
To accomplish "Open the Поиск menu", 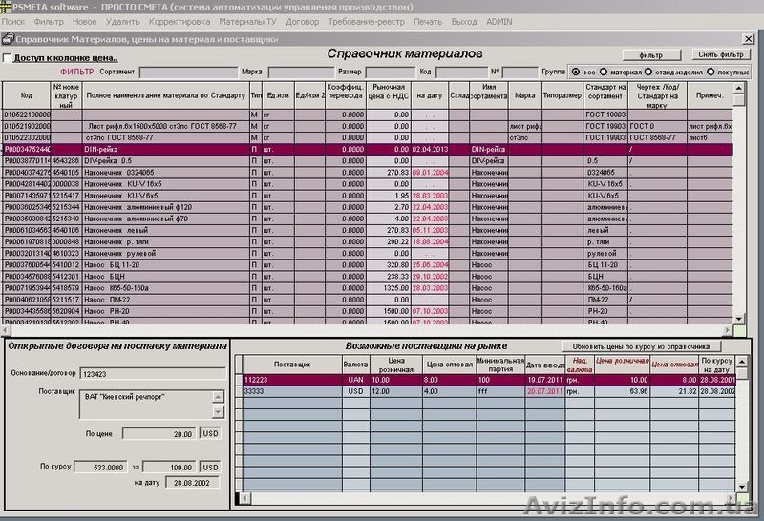I will coord(13,20).
